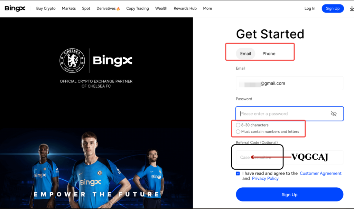Select the numbers and letters indicator circle
Viewport: 354px width, 209px height.
[238, 131]
